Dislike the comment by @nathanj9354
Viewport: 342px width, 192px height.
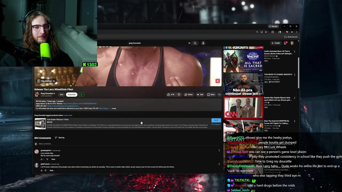(x=47, y=159)
